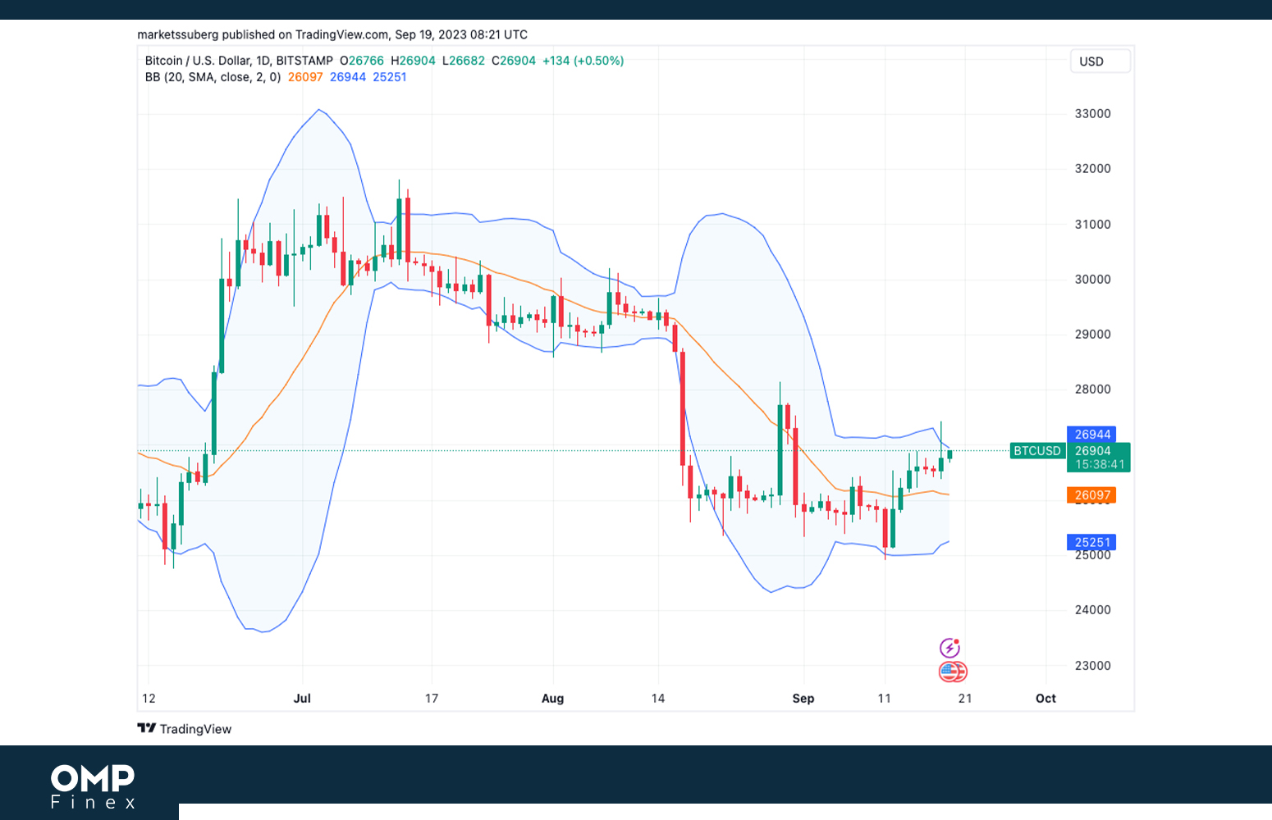The width and height of the screenshot is (1272, 820).
Task: Click the 33000 price axis label
Action: coord(1092,114)
